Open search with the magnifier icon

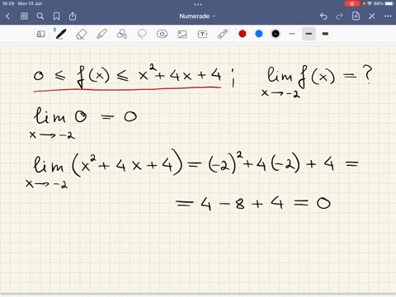point(40,16)
